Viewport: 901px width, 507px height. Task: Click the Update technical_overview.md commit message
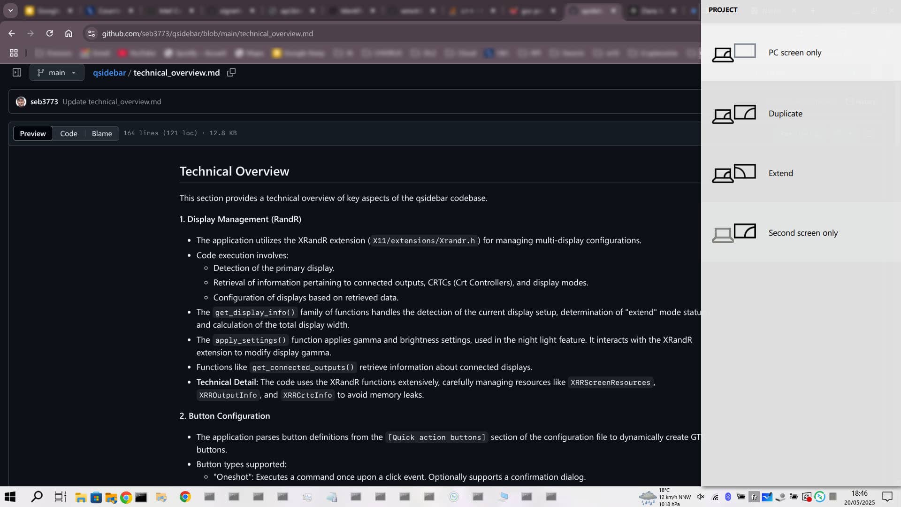tap(112, 101)
